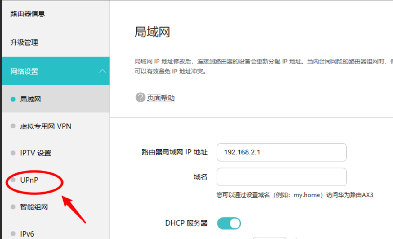Click the 路由器局域网 IP 地址 label

175,152
